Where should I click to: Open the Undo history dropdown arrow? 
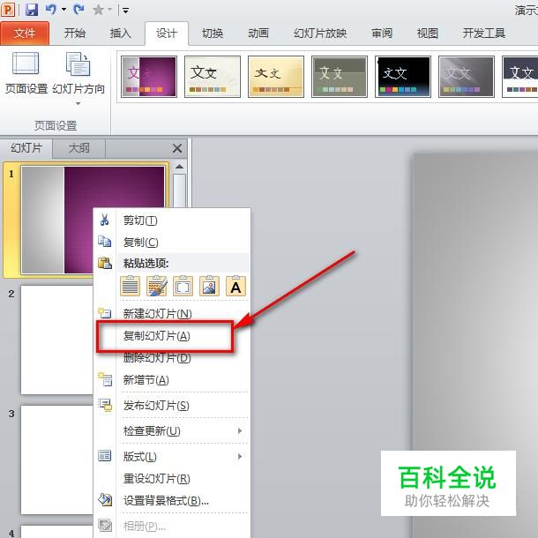point(64,10)
